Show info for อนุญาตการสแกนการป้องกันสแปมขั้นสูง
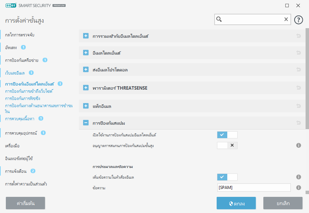 point(299,145)
